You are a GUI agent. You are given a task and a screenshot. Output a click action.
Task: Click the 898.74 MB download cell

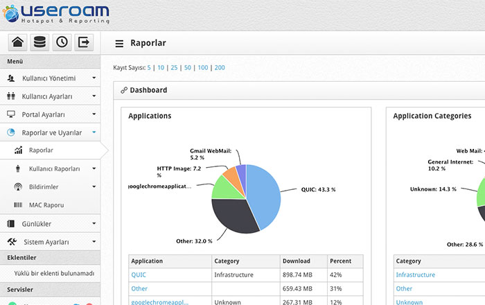303,274
